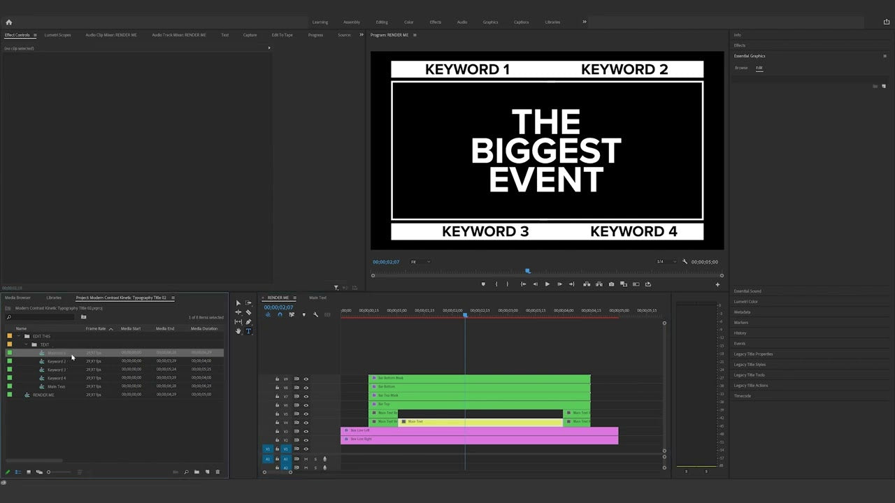This screenshot has width=895, height=503.
Task: Click the New Bin icon in project panel
Action: [196, 472]
